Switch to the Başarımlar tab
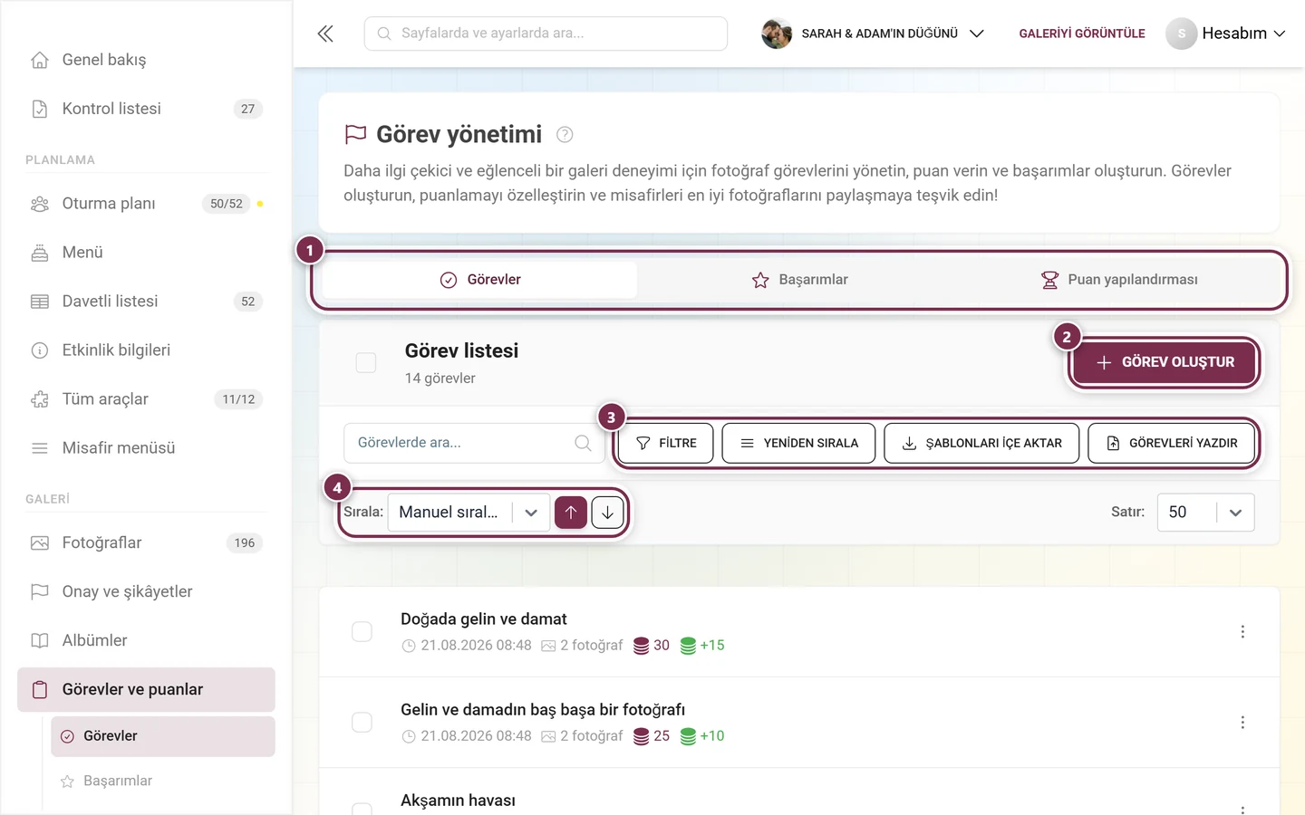 click(x=800, y=280)
